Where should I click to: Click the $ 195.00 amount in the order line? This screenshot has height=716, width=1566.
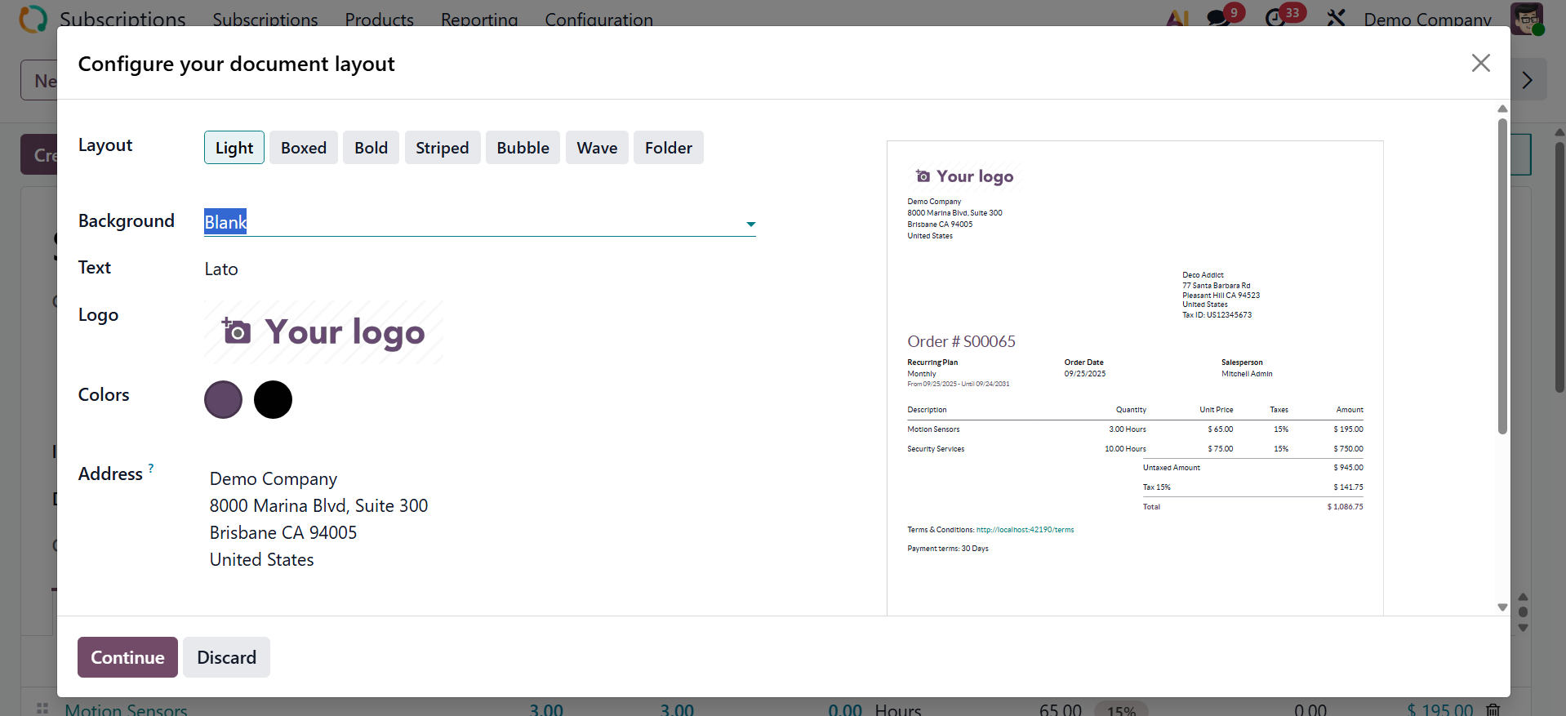click(1439, 709)
